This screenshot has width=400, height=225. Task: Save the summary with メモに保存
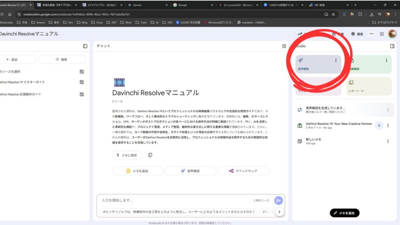coord(127,155)
